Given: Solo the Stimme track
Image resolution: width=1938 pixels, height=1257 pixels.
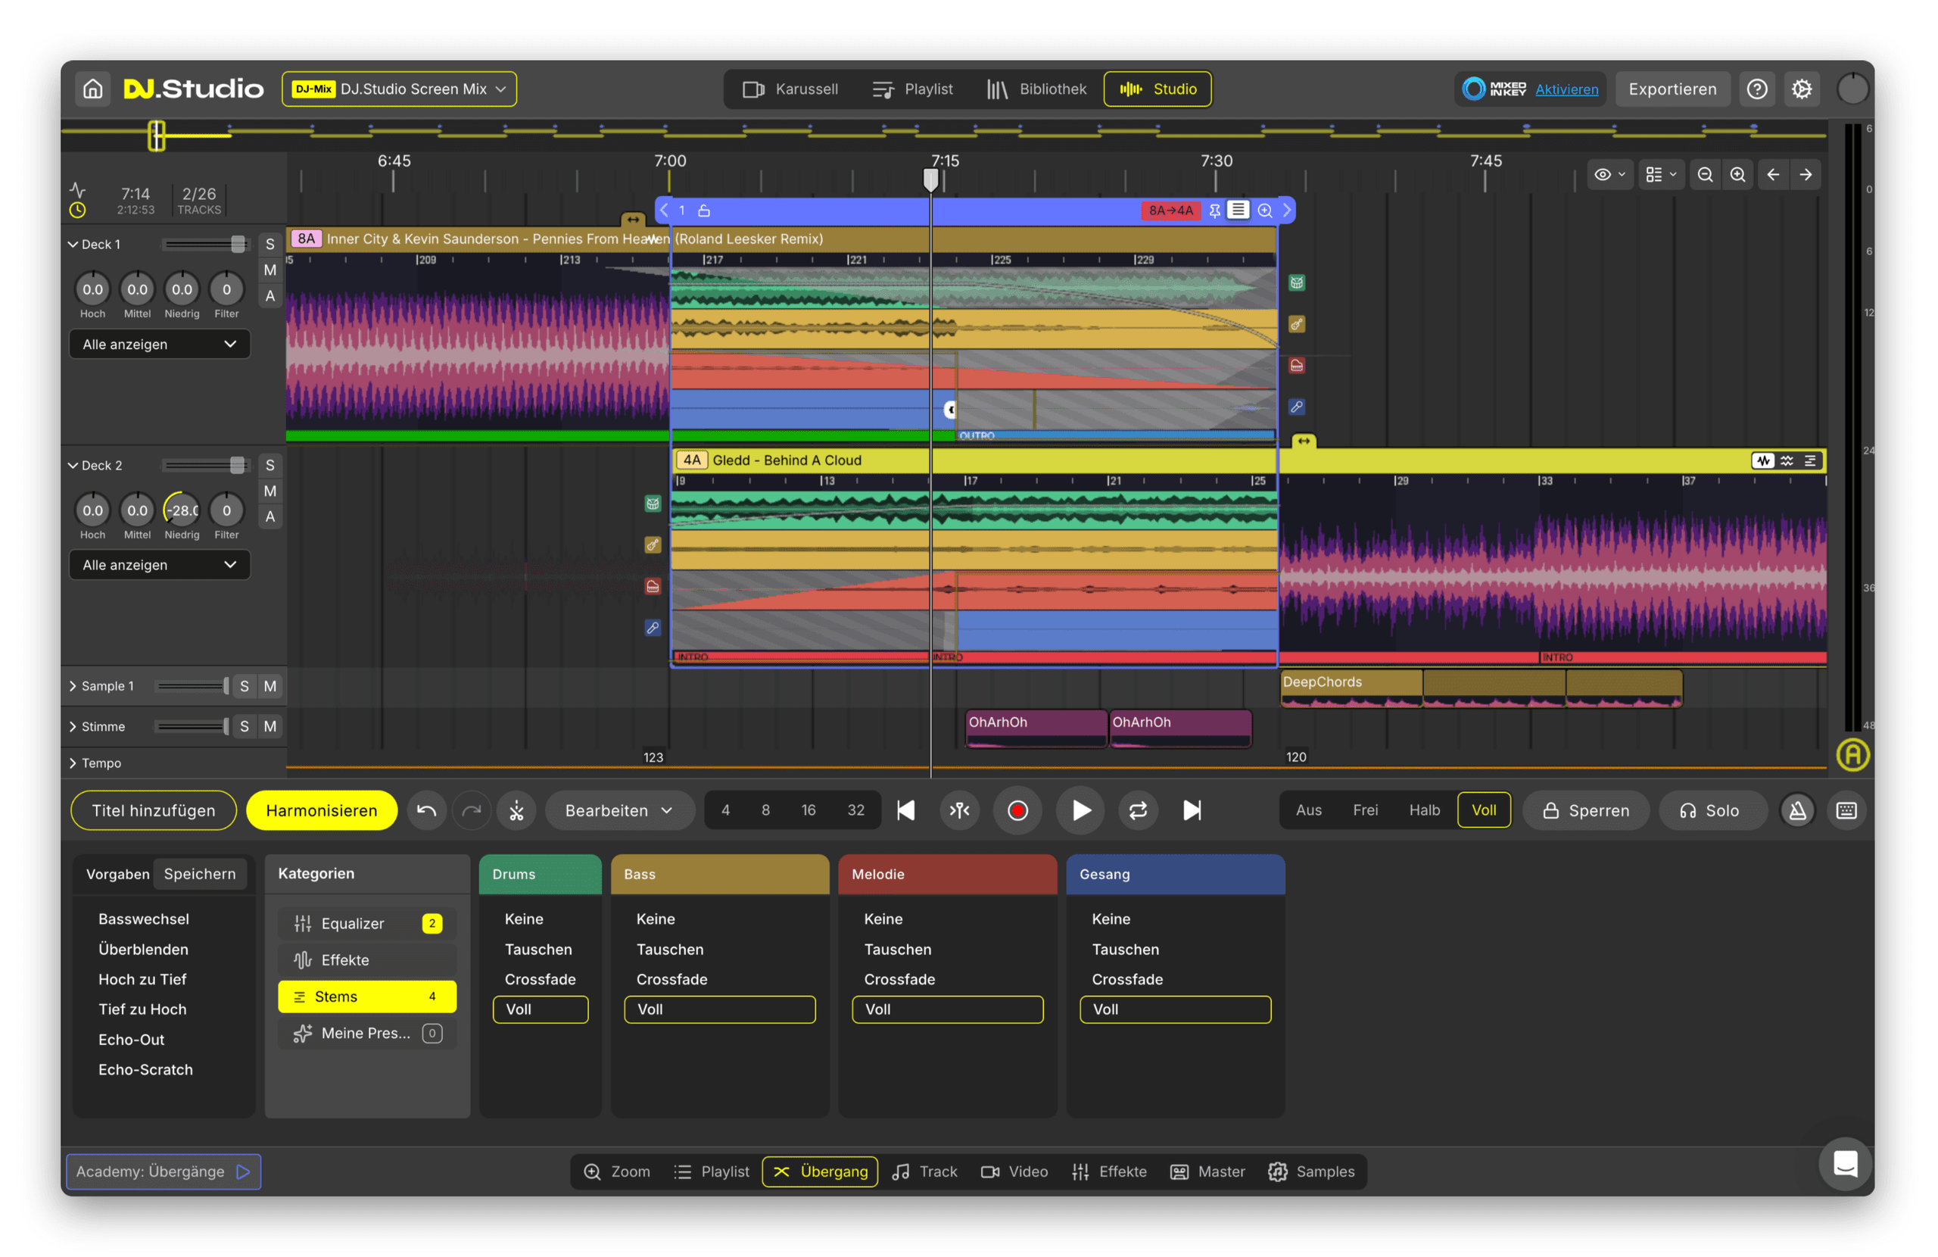Looking at the screenshot, I should pyautogui.click(x=245, y=726).
